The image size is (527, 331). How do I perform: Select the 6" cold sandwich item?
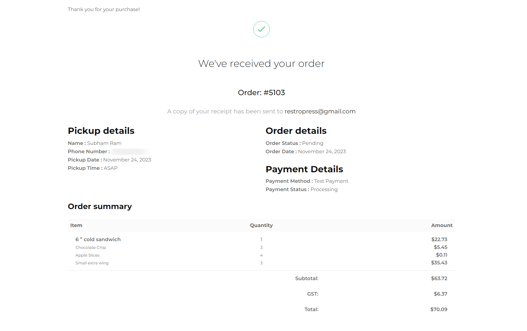coord(98,239)
